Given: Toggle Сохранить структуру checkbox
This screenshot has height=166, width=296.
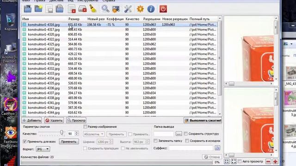Looking at the screenshot, I should pyautogui.click(x=186, y=134).
